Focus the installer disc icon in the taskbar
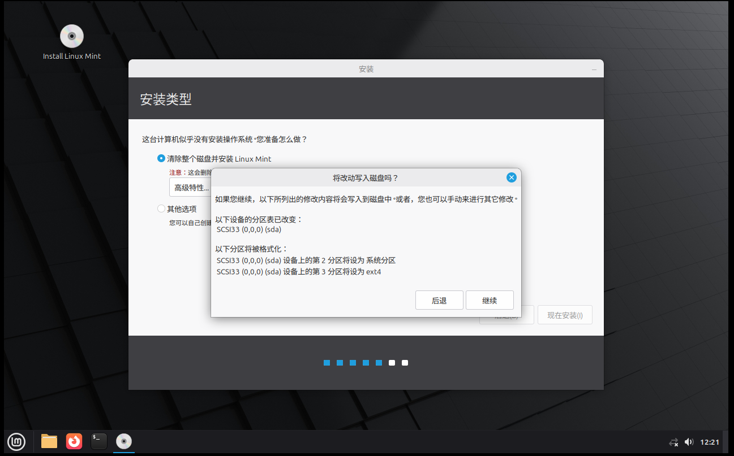 point(123,441)
